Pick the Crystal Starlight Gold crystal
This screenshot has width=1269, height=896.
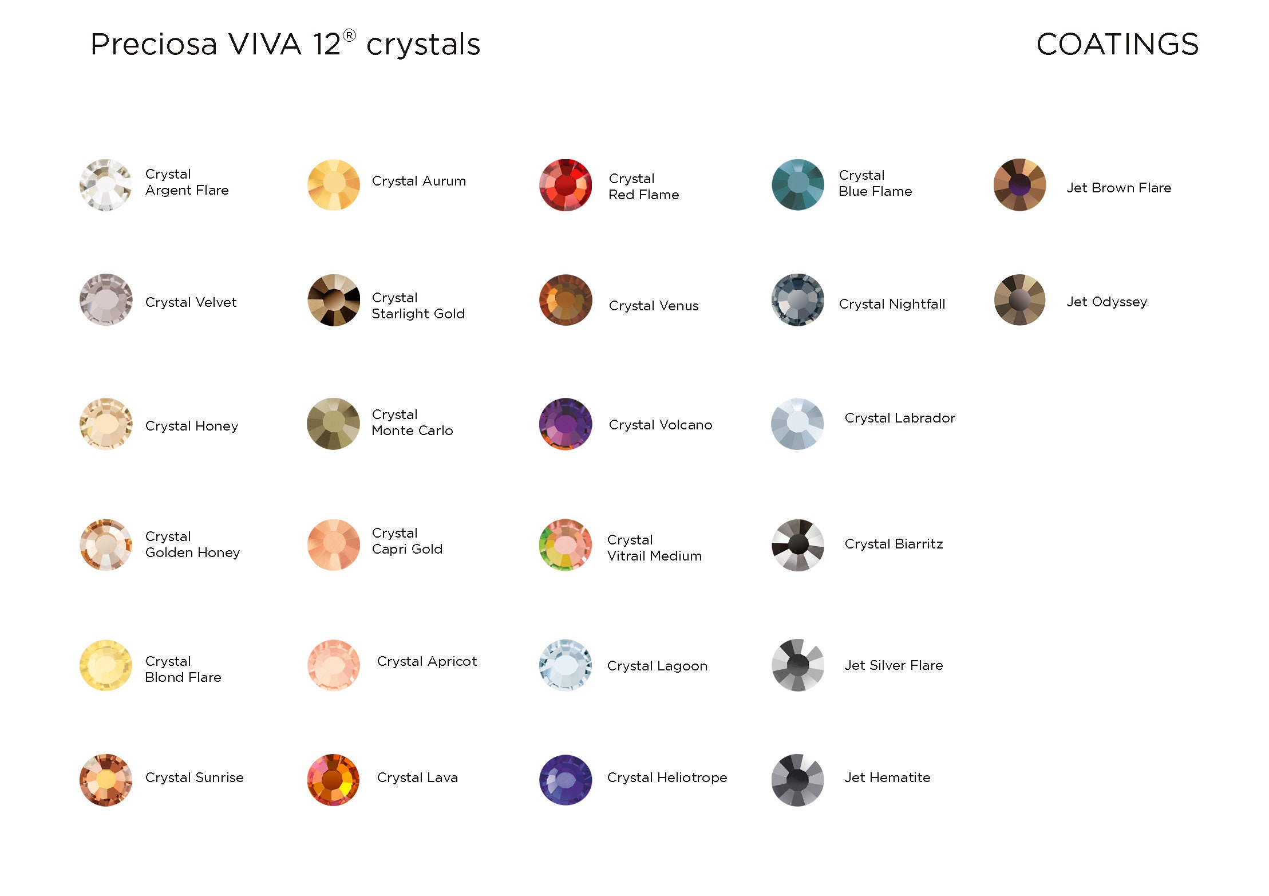(334, 299)
